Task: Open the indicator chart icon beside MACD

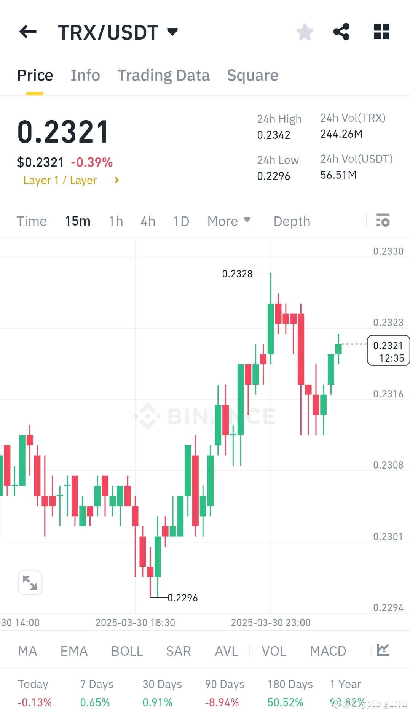Action: point(383,651)
